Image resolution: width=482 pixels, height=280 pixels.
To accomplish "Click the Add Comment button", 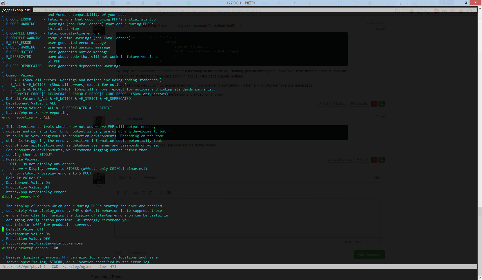I will (369, 255).
